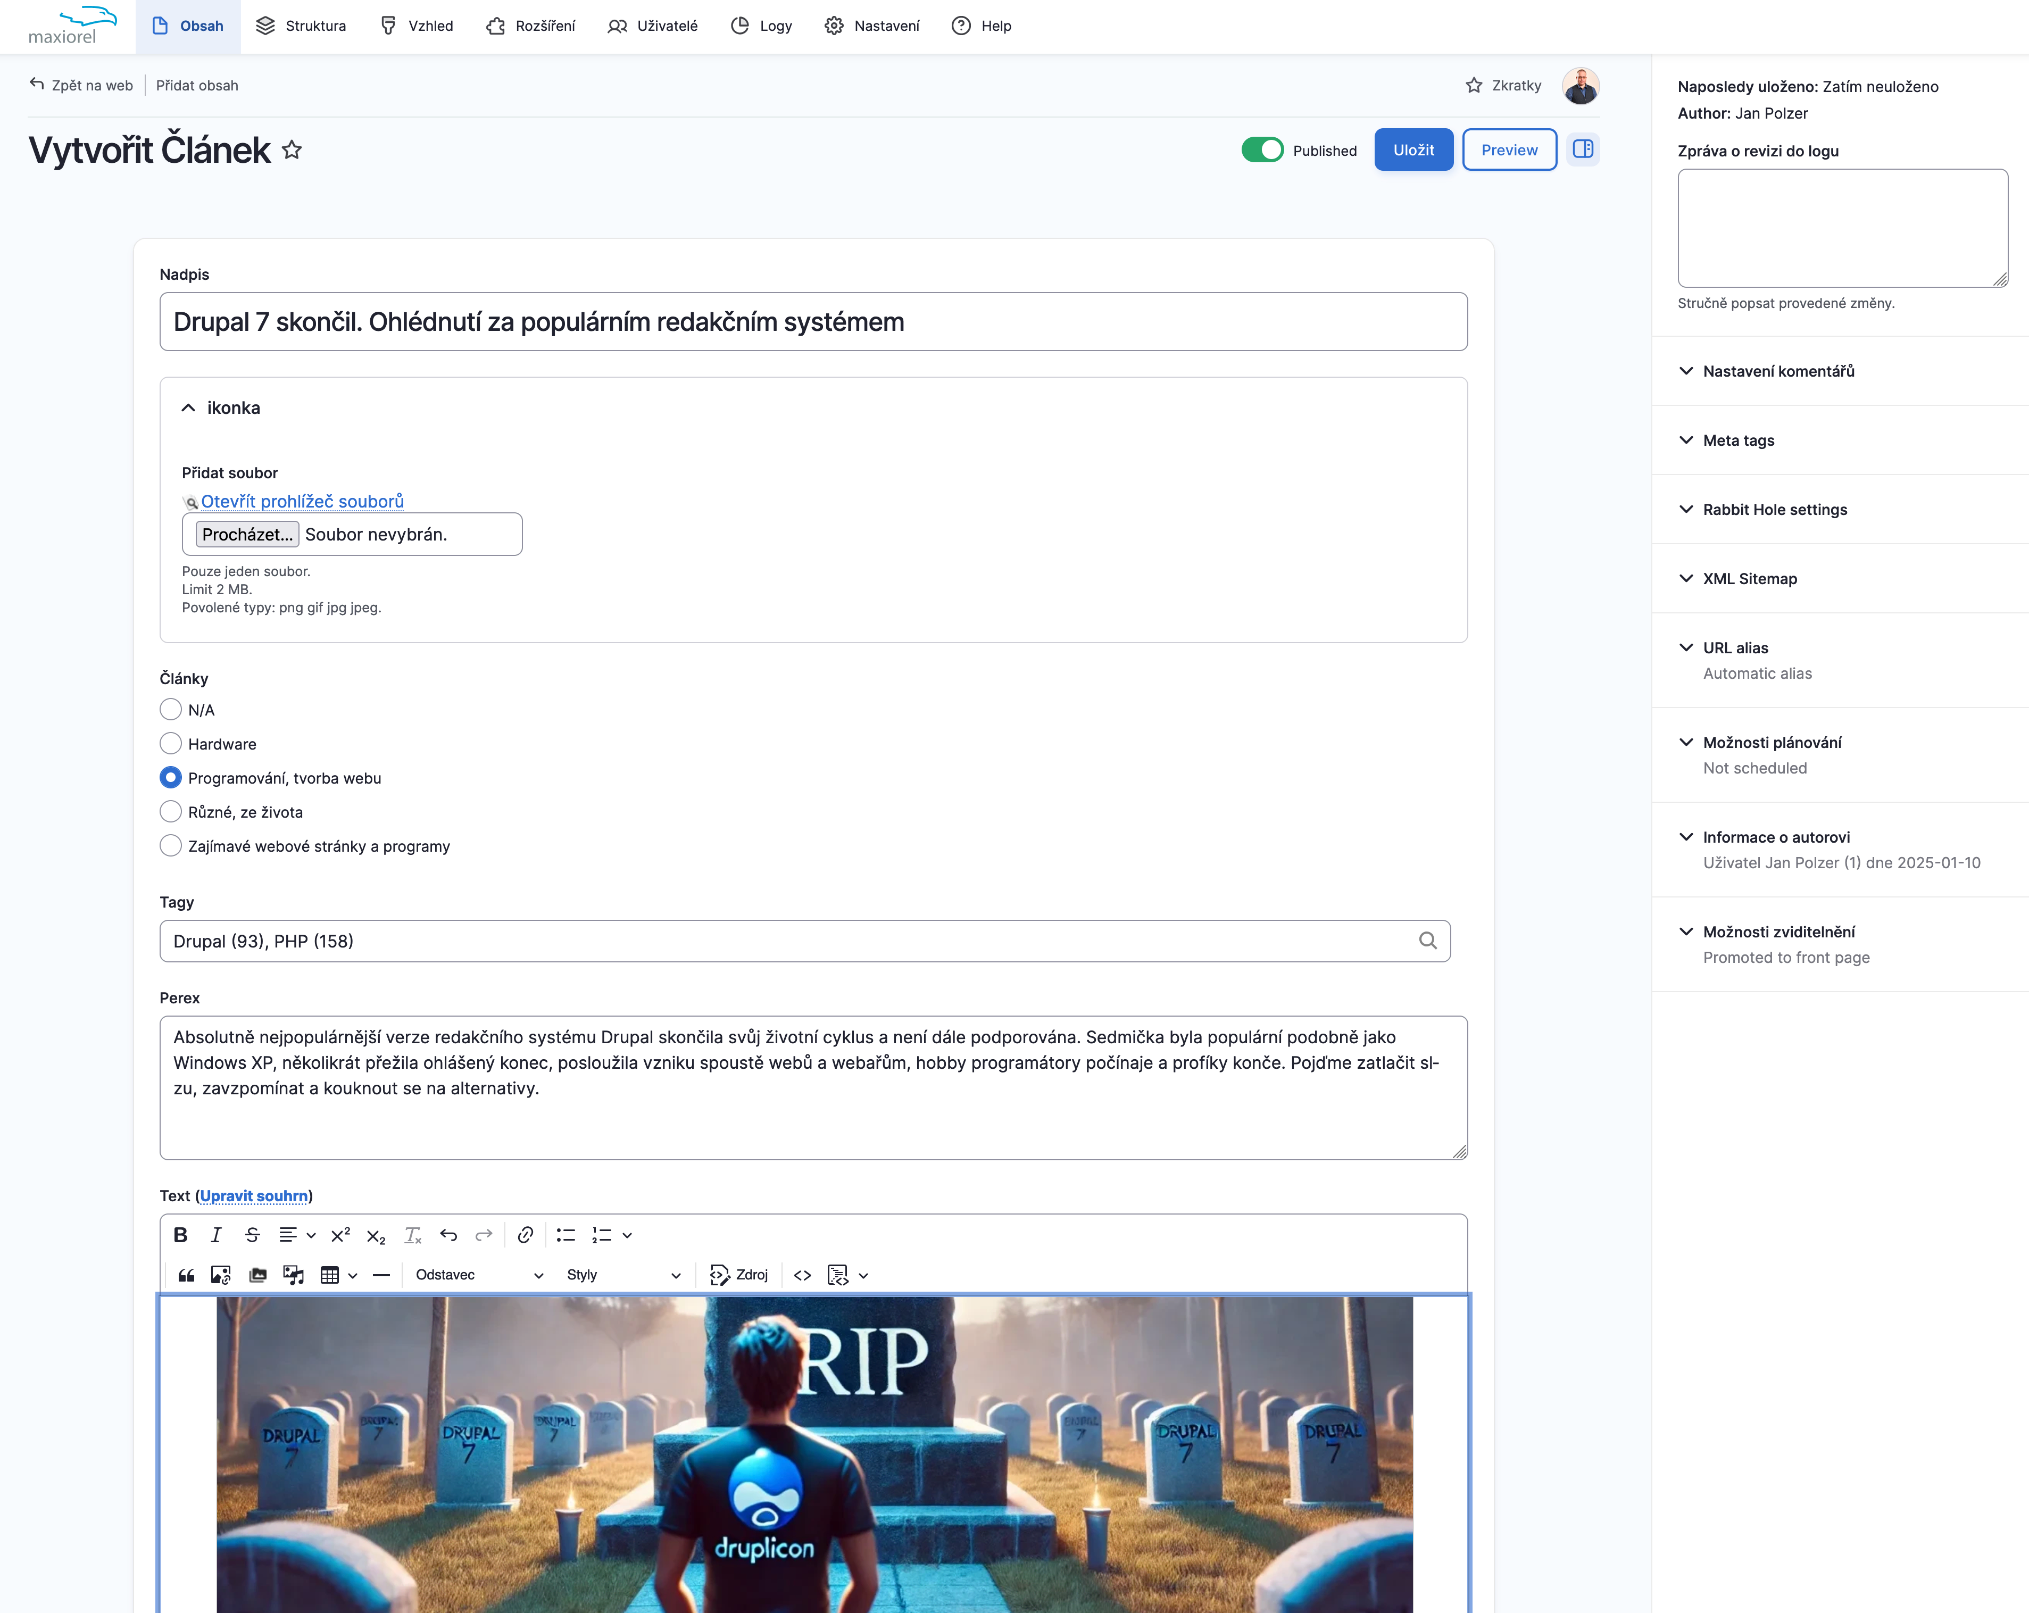The width and height of the screenshot is (2029, 1613).
Task: Select the Hardware category radio
Action: tap(170, 743)
